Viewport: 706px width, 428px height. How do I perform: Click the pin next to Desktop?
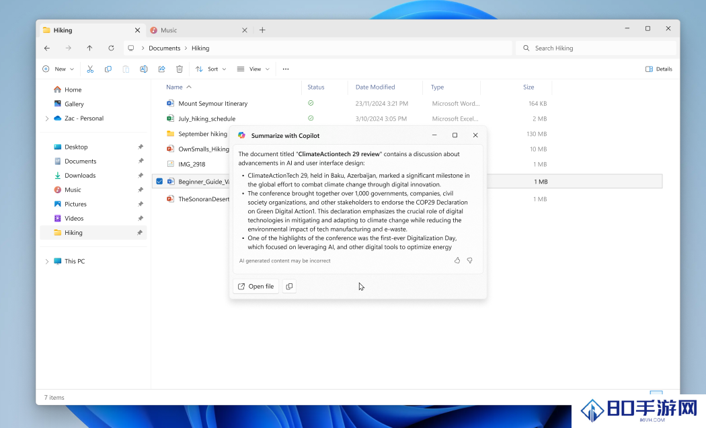[140, 147]
